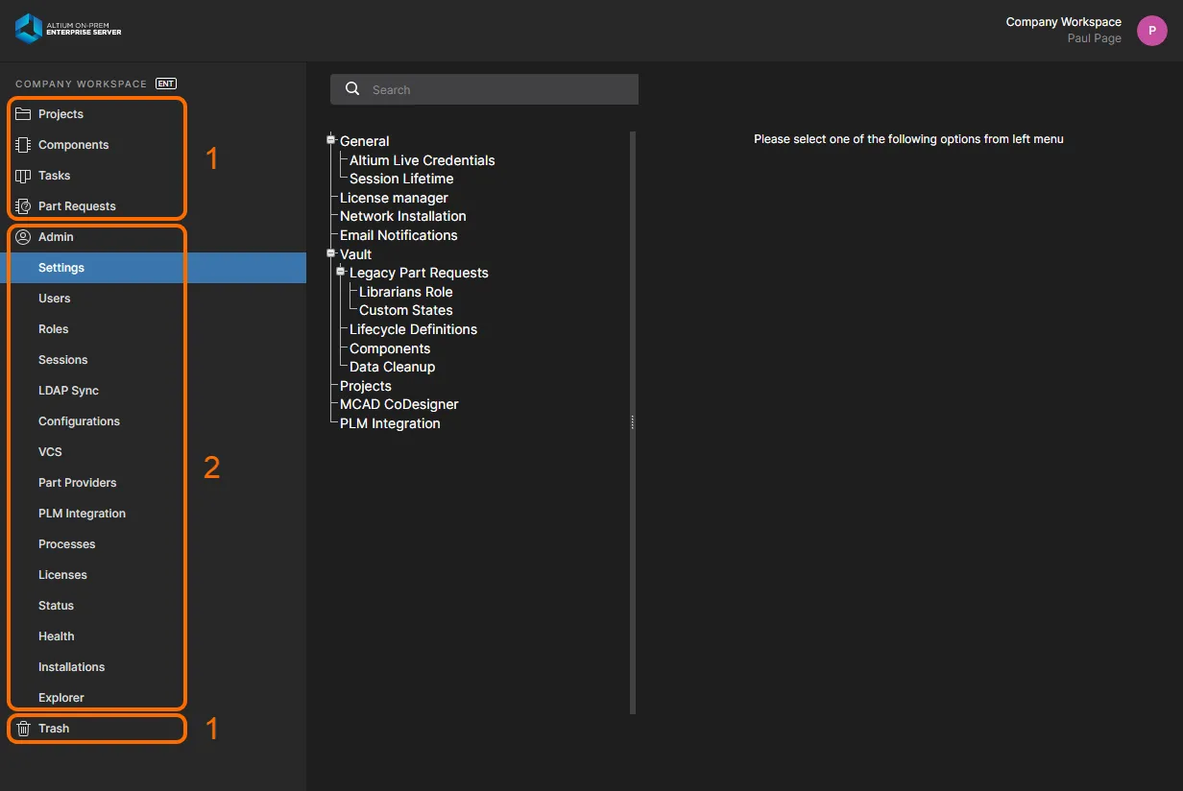Viewport: 1183px width, 791px height.
Task: Open Explorer admin page
Action: (x=61, y=698)
